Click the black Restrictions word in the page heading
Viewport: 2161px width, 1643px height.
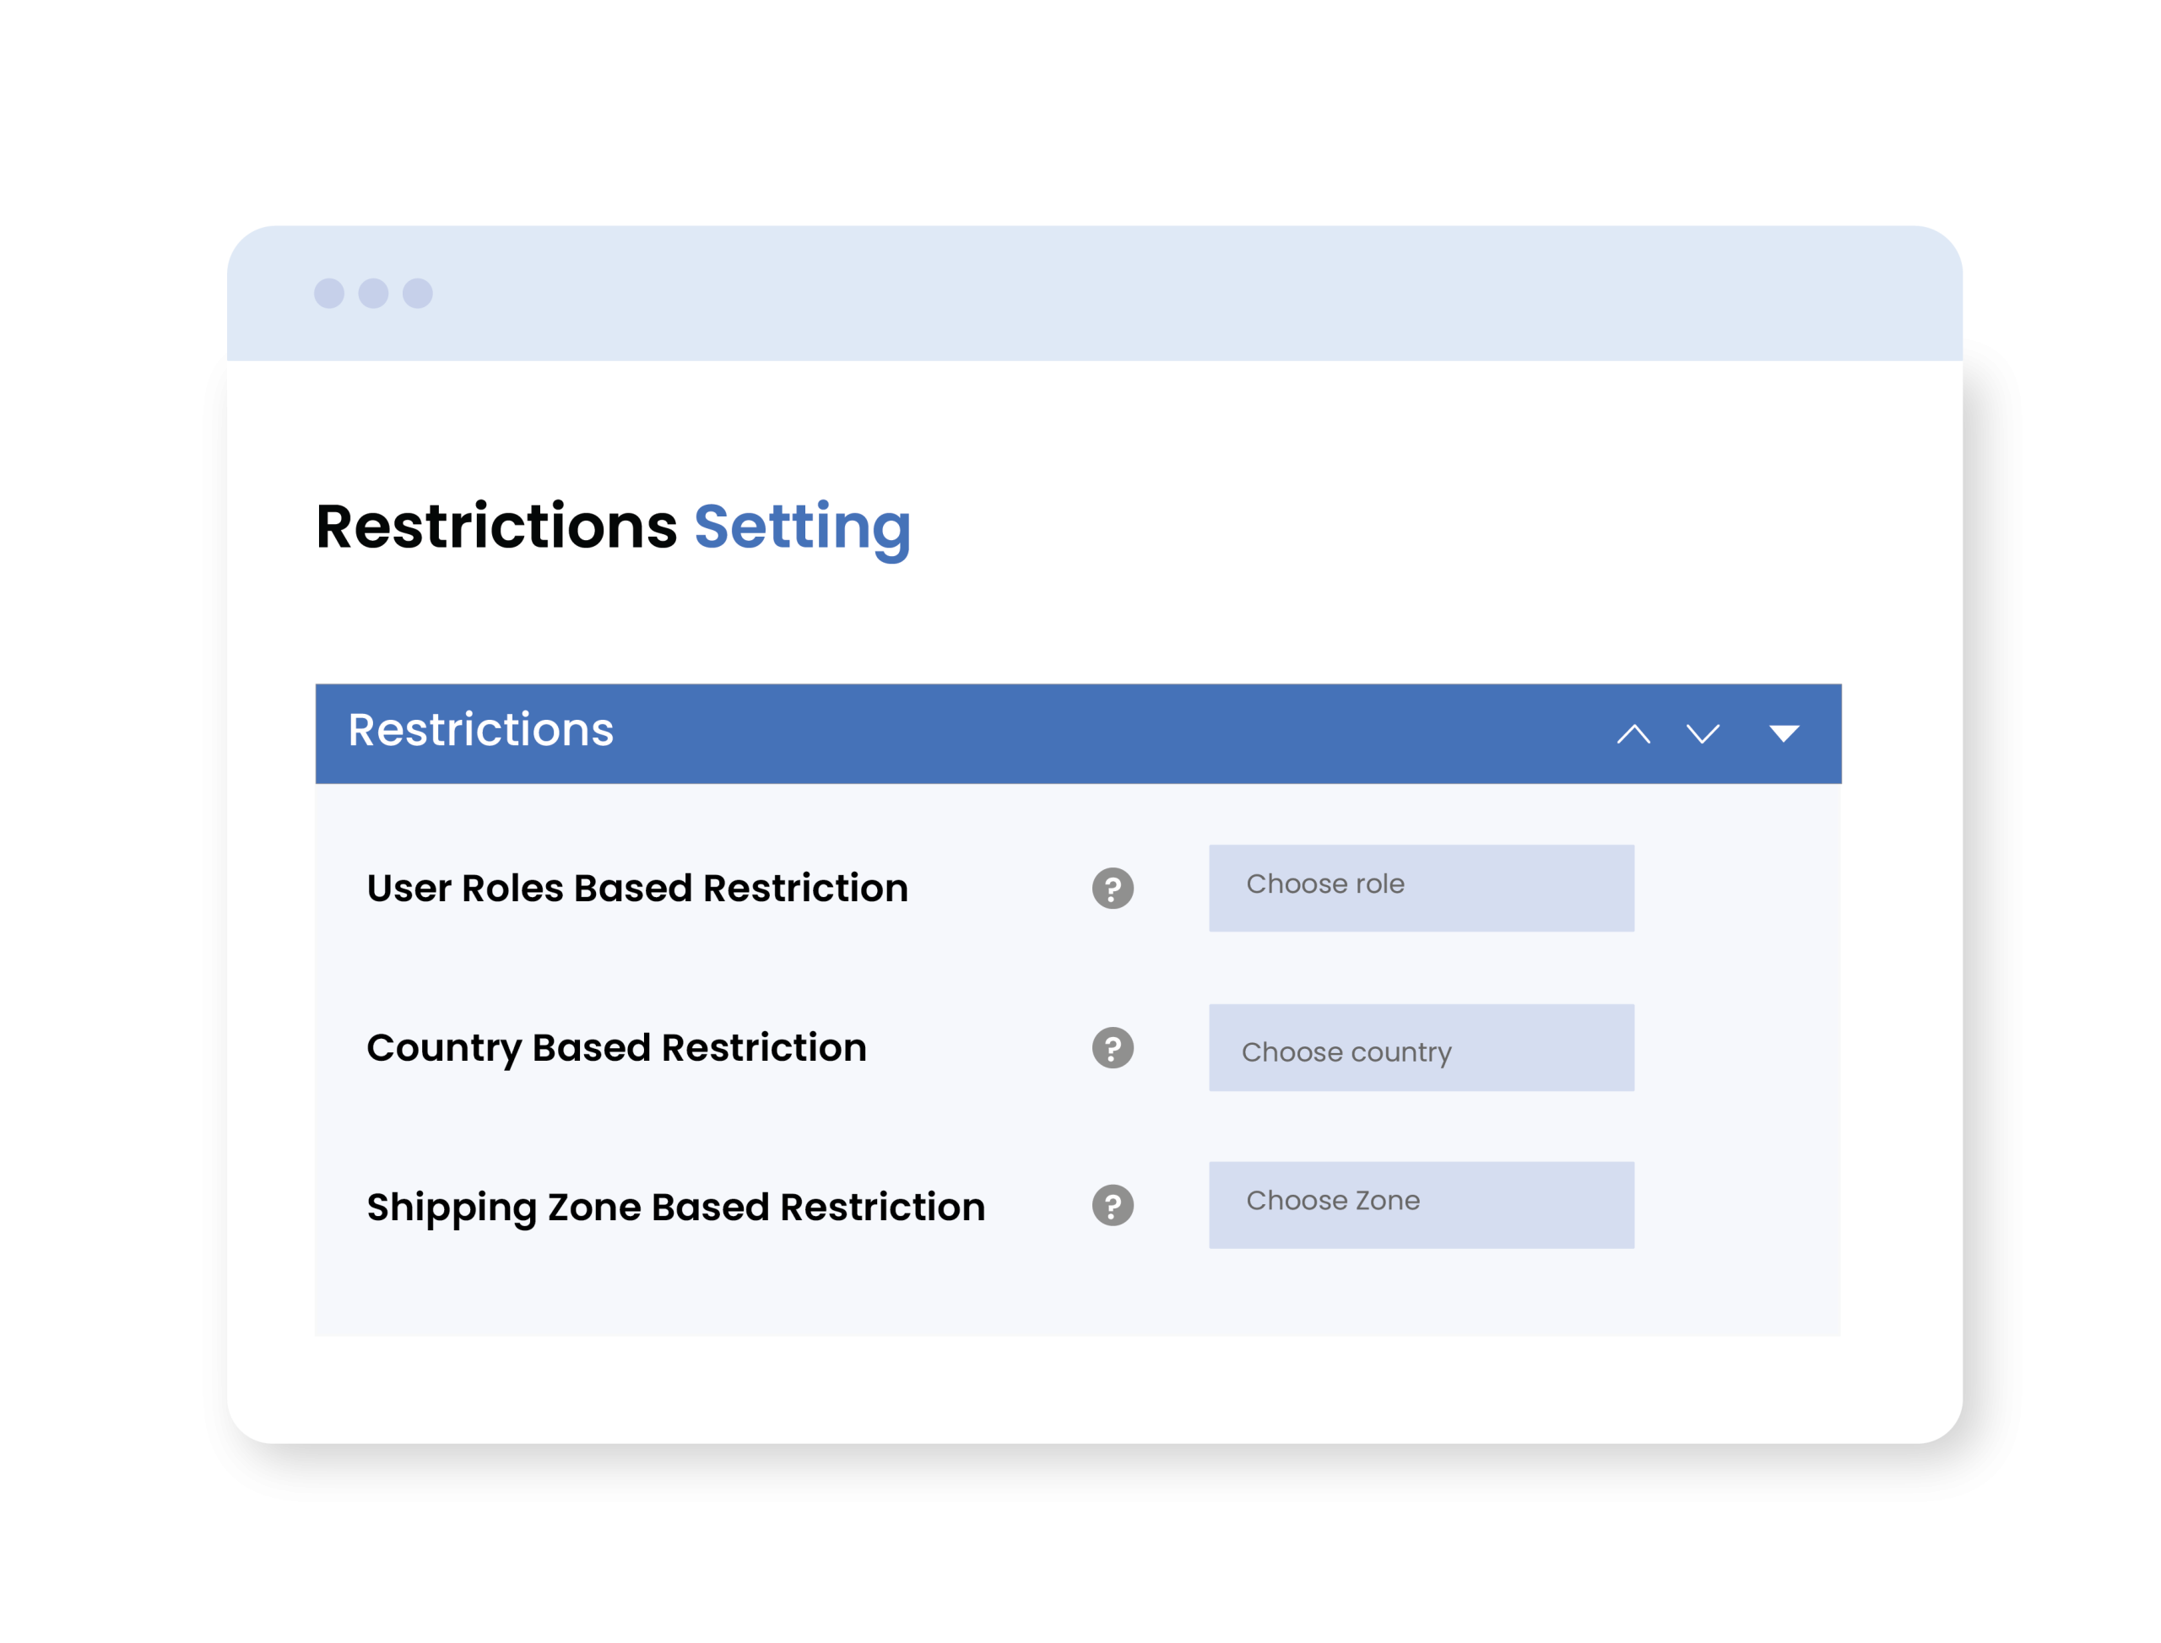click(496, 527)
